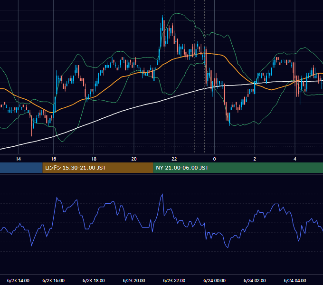Click the '6/23 16:00' time axis label
Image resolution: width=323 pixels, height=285 pixels.
pyautogui.click(x=53, y=280)
